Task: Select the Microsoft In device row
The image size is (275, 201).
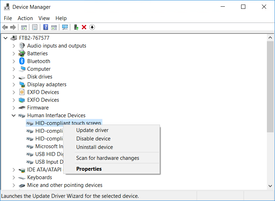Action: pos(49,146)
